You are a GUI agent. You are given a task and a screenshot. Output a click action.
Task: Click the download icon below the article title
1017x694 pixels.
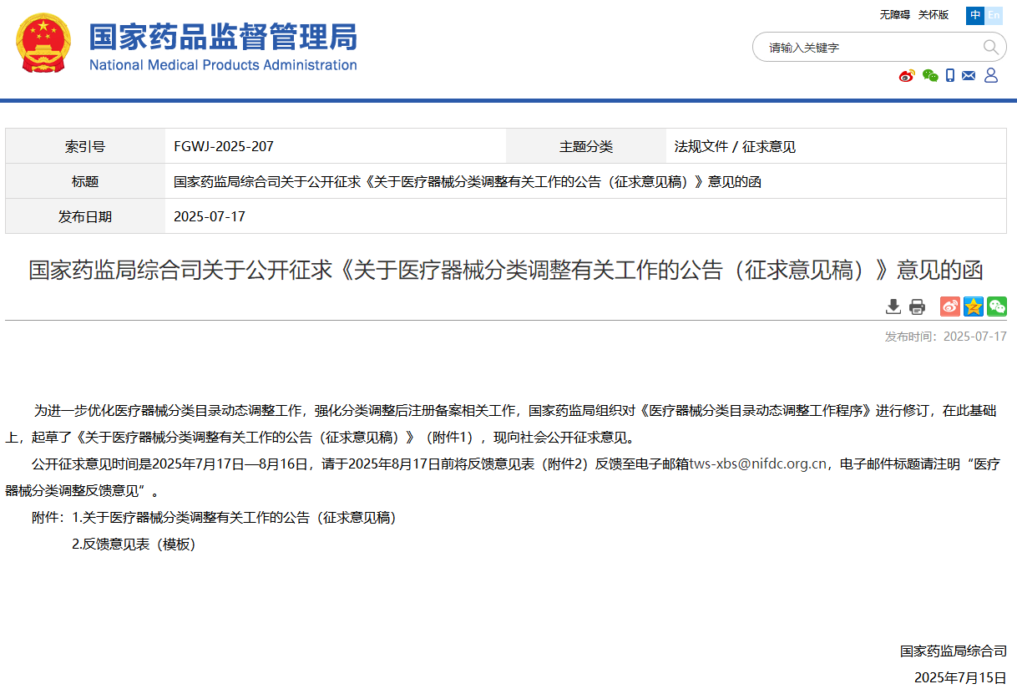pos(893,306)
